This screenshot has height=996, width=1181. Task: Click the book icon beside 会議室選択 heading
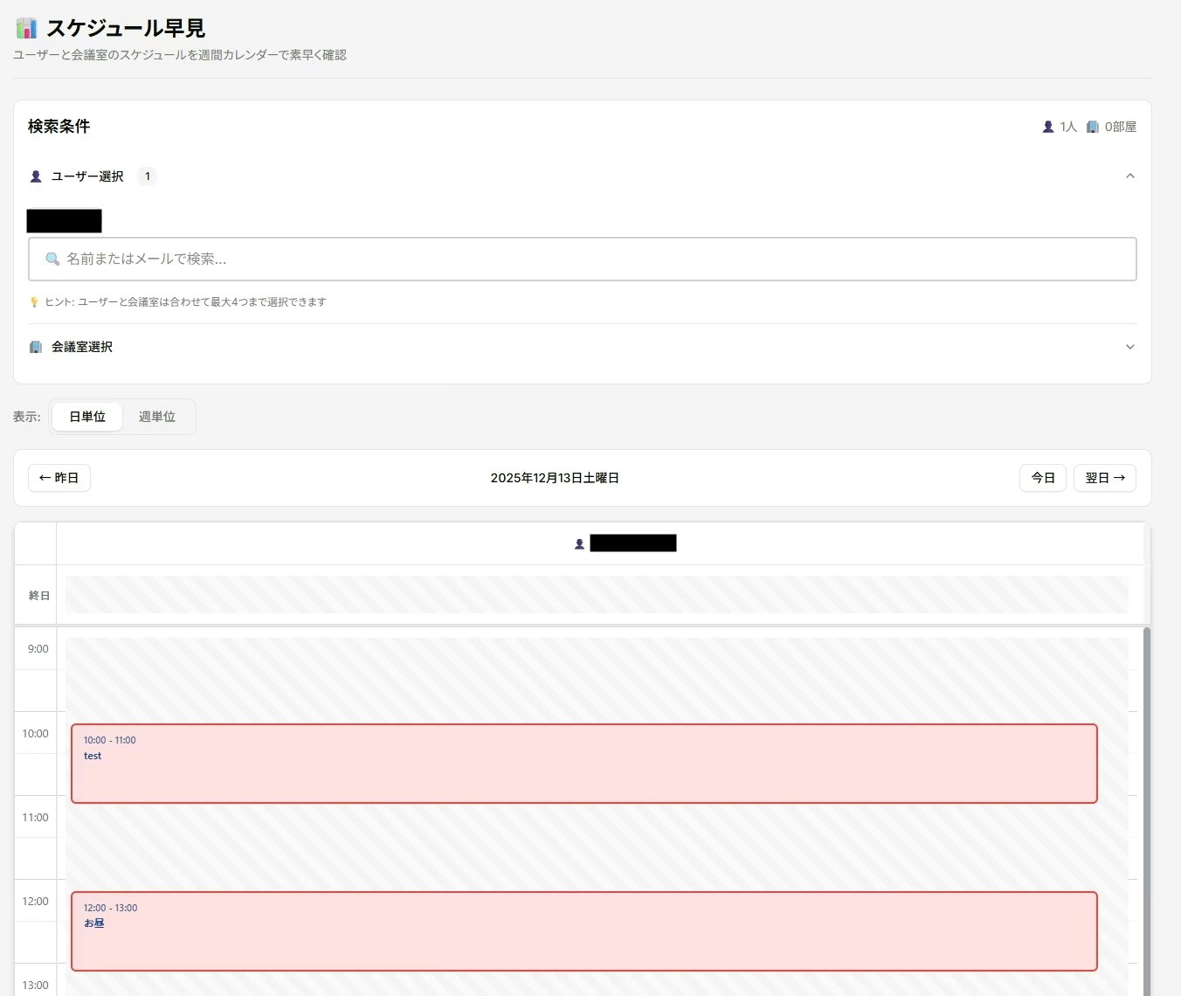pos(35,347)
